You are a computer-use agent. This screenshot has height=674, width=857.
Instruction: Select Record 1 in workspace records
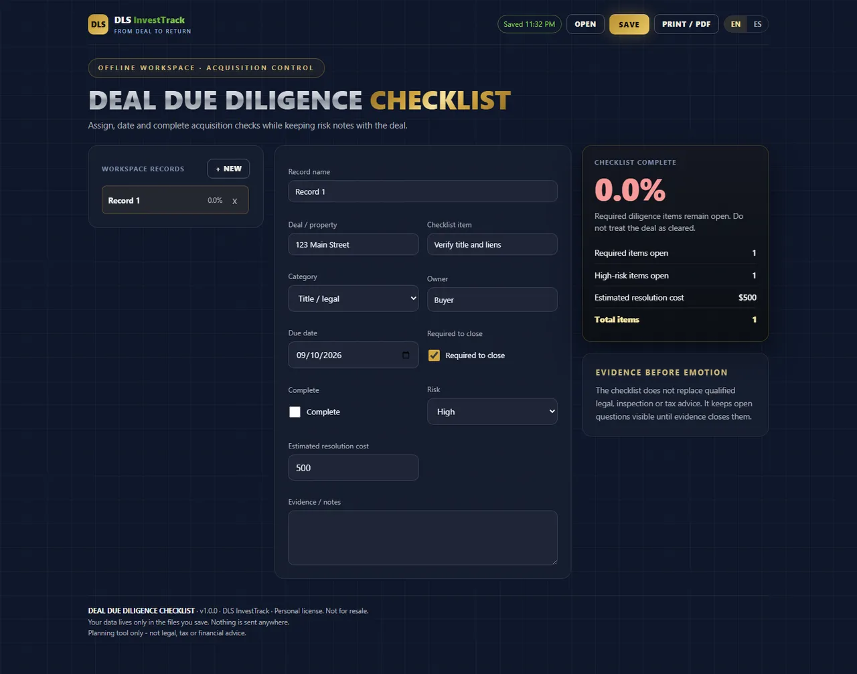175,200
